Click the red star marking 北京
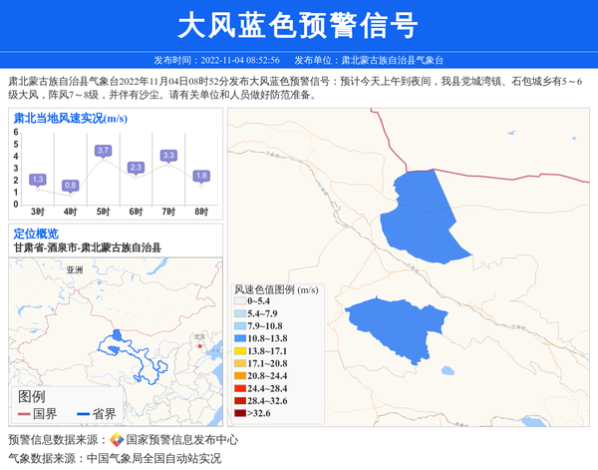The height and width of the screenshot is (470, 598). point(200,346)
